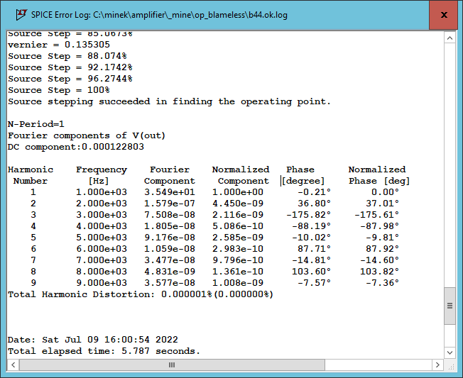Screen dimensions: 463x378
Task: Click the 'Total elapsed time: 5.787 seconds' line
Action: (x=104, y=351)
